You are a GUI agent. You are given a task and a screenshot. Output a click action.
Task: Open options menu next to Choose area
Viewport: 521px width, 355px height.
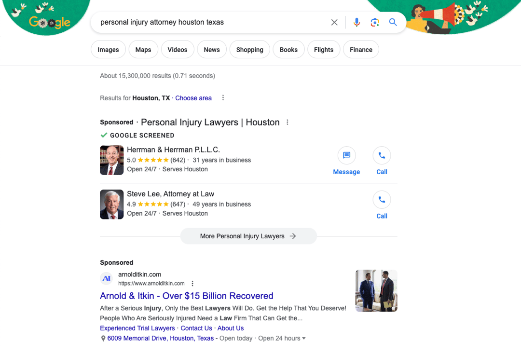click(223, 97)
